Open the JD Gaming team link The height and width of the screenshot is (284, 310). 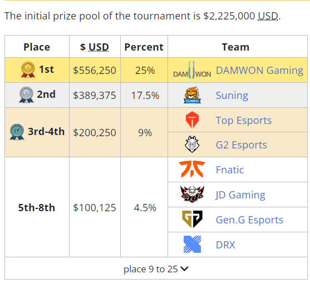click(240, 195)
